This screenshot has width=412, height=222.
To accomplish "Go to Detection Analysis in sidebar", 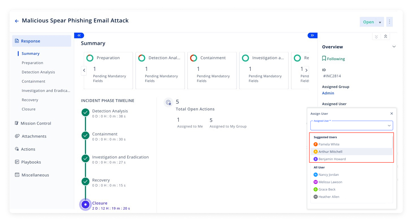I will coord(38,72).
